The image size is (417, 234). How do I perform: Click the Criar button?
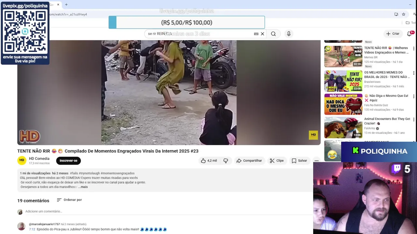click(x=393, y=34)
